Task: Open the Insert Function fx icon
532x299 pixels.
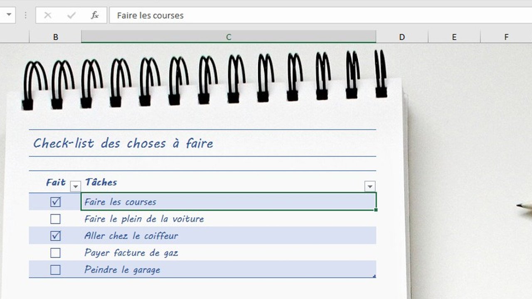Action: tap(95, 15)
